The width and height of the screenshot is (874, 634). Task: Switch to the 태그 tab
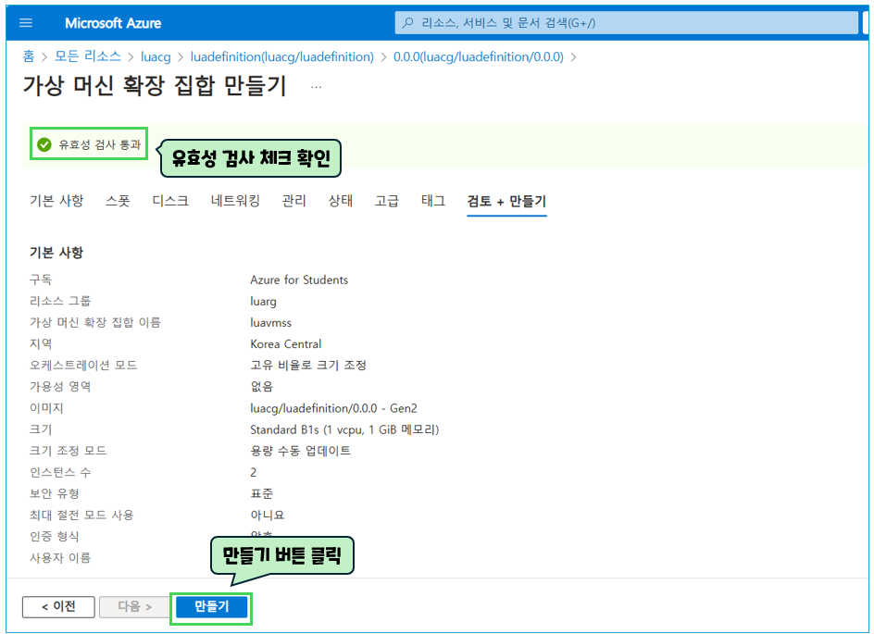click(x=433, y=201)
